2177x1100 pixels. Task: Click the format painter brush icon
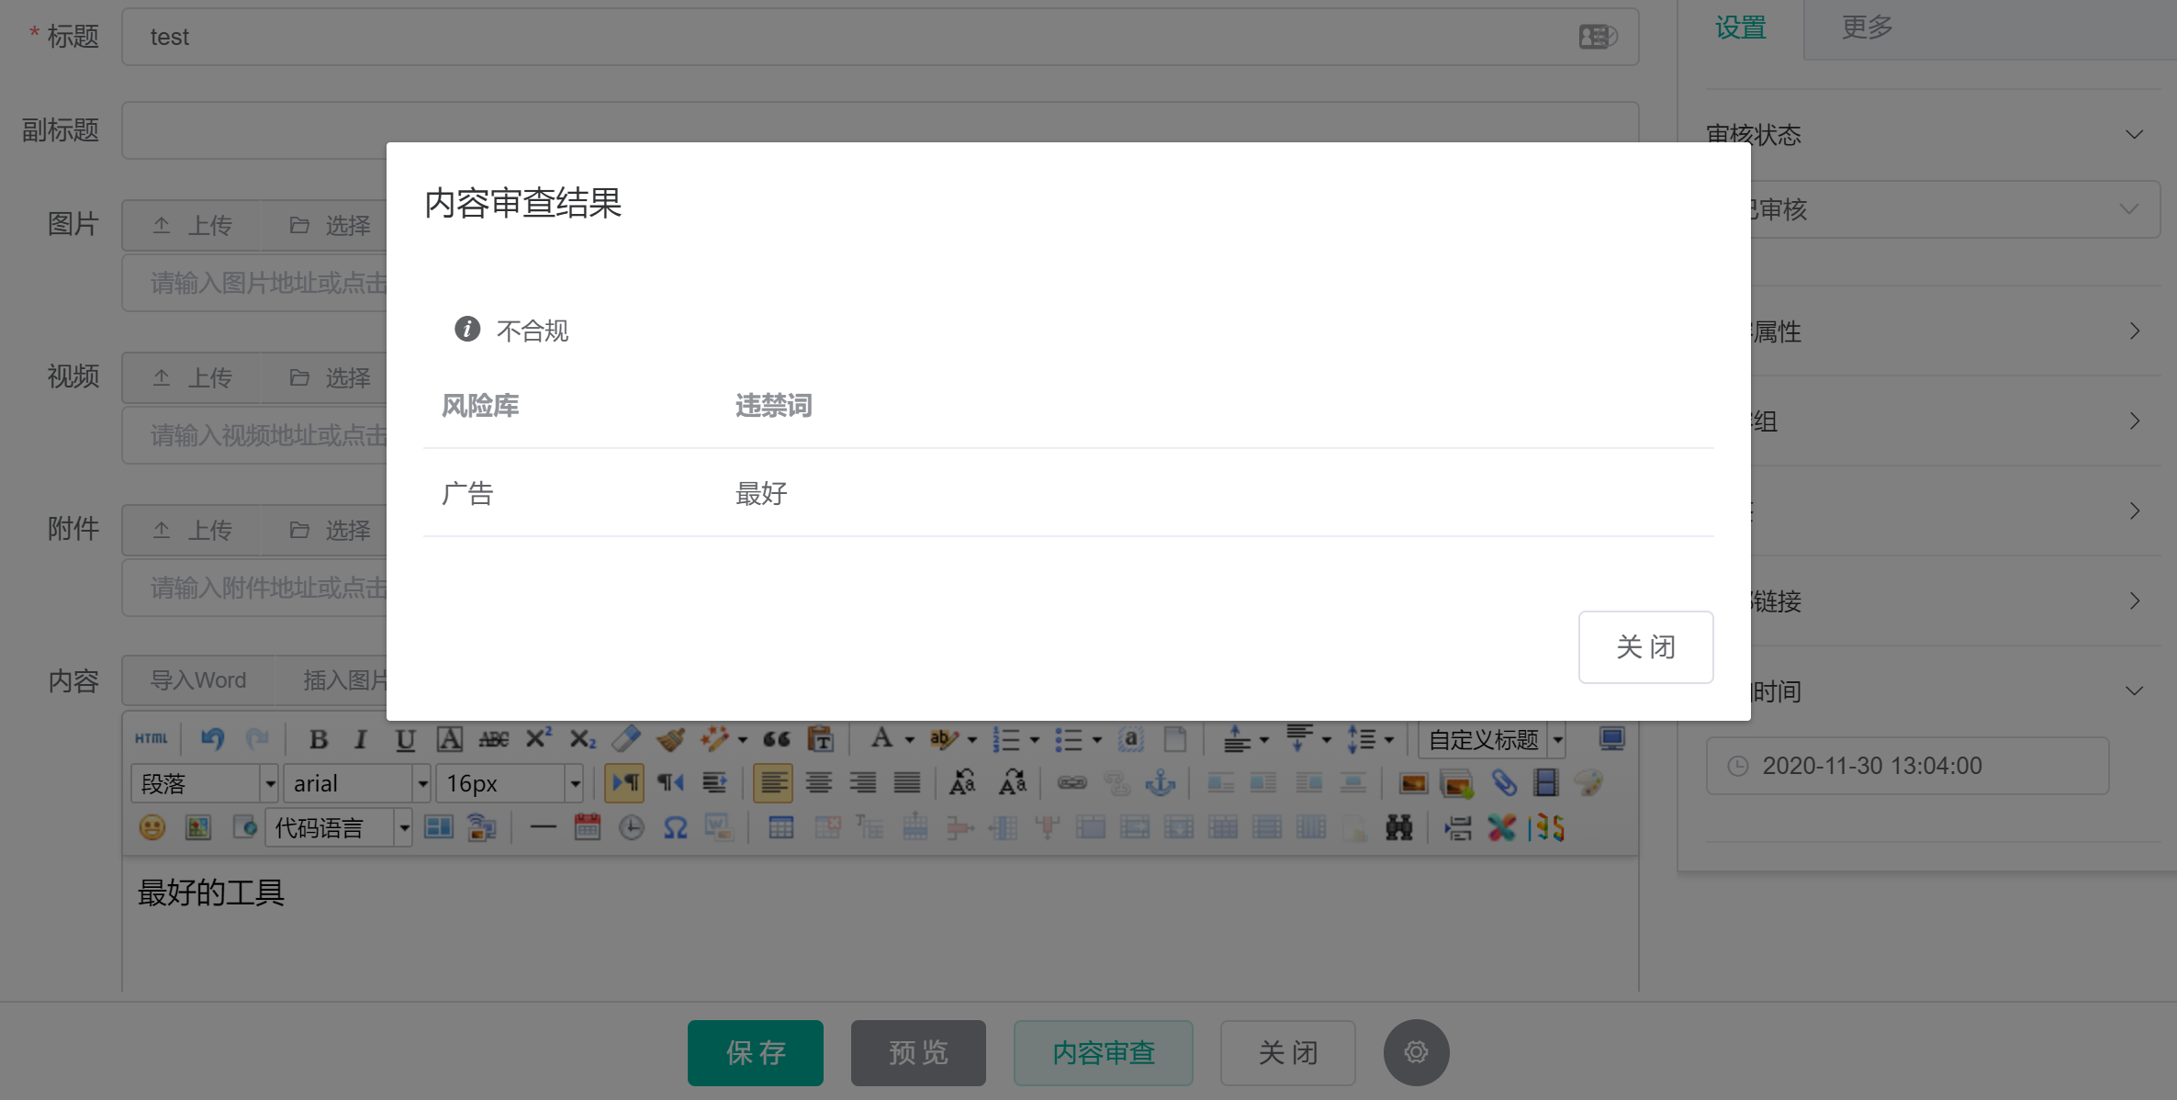pyautogui.click(x=671, y=738)
